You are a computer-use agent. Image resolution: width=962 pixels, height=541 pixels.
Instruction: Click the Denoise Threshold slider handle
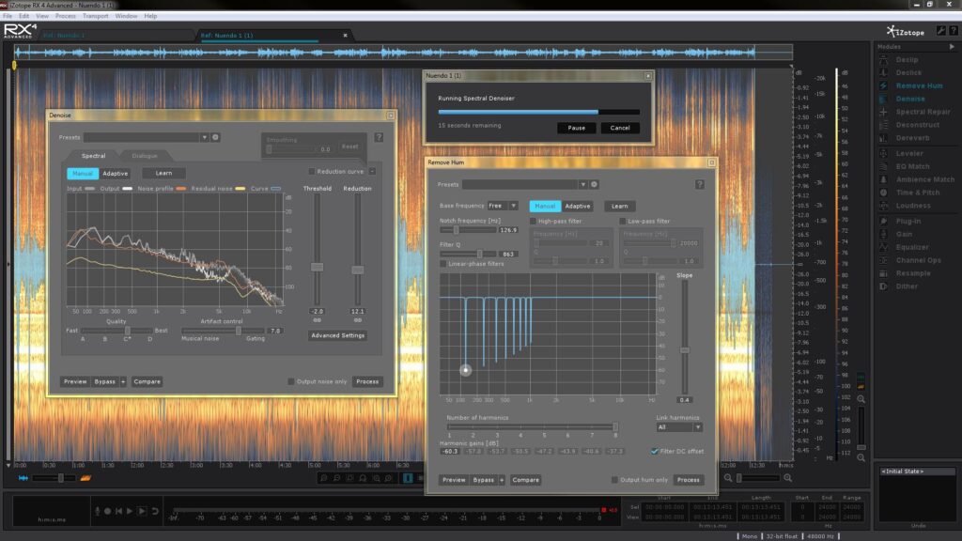[x=318, y=268]
